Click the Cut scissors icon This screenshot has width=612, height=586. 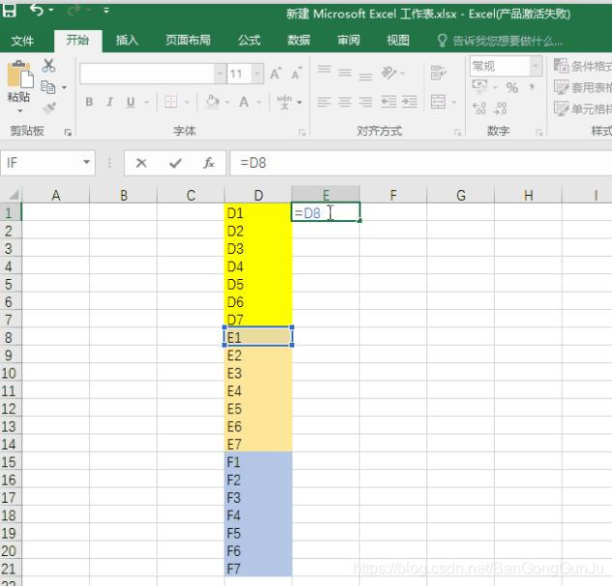[x=48, y=65]
